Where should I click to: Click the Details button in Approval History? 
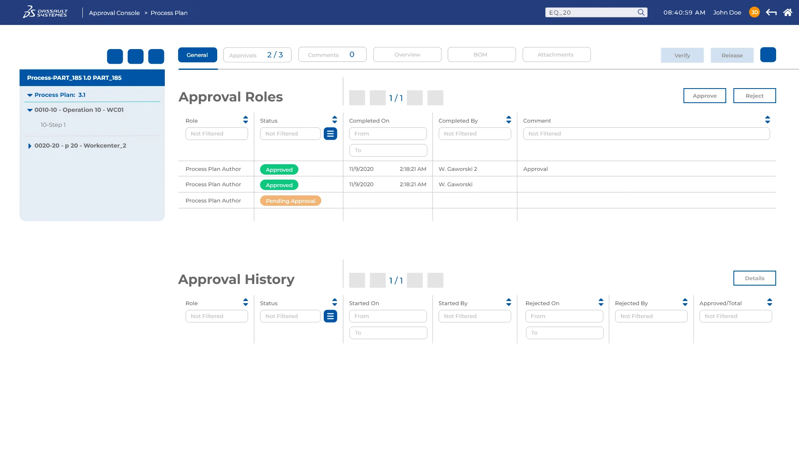754,278
